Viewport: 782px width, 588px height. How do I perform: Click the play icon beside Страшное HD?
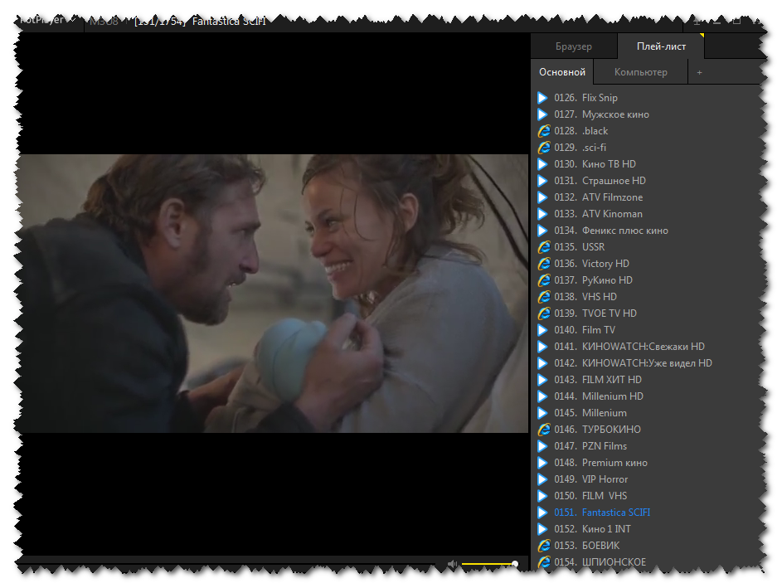(542, 181)
